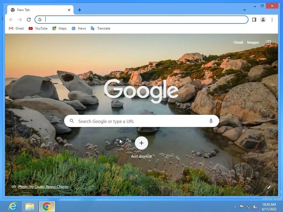Screen dimensions: 283x212
Task: Click the Gmail link on page
Action: [x=238, y=42]
